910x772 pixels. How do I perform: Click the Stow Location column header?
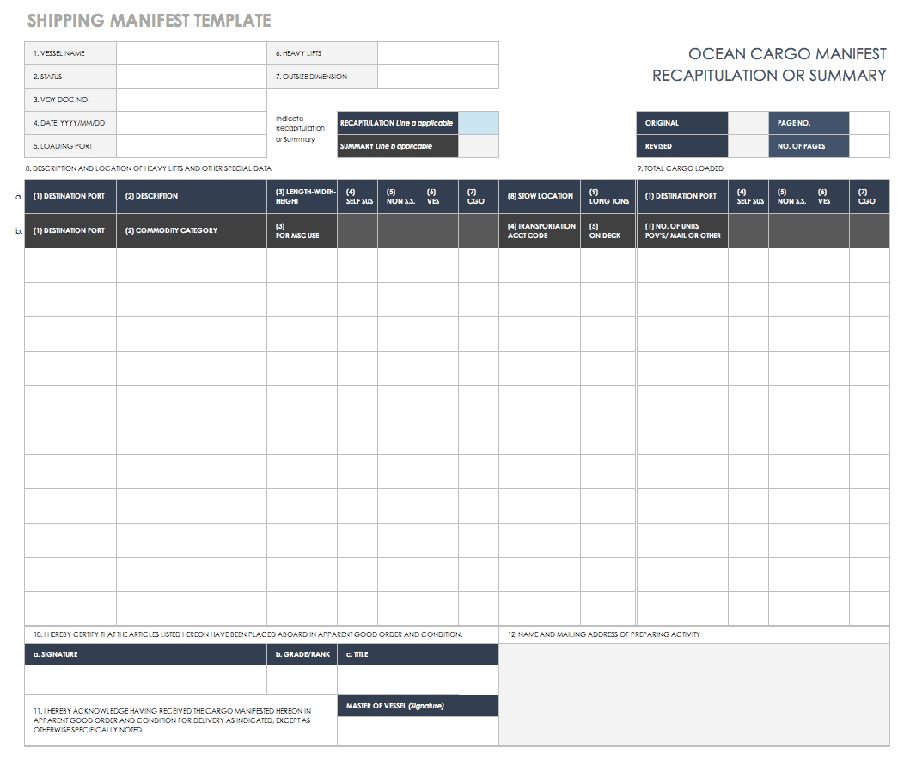[x=539, y=196]
